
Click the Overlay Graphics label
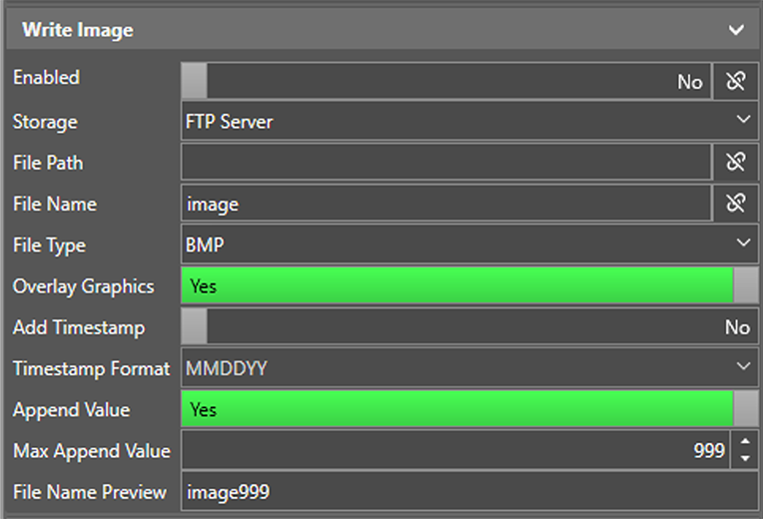pyautogui.click(x=84, y=286)
